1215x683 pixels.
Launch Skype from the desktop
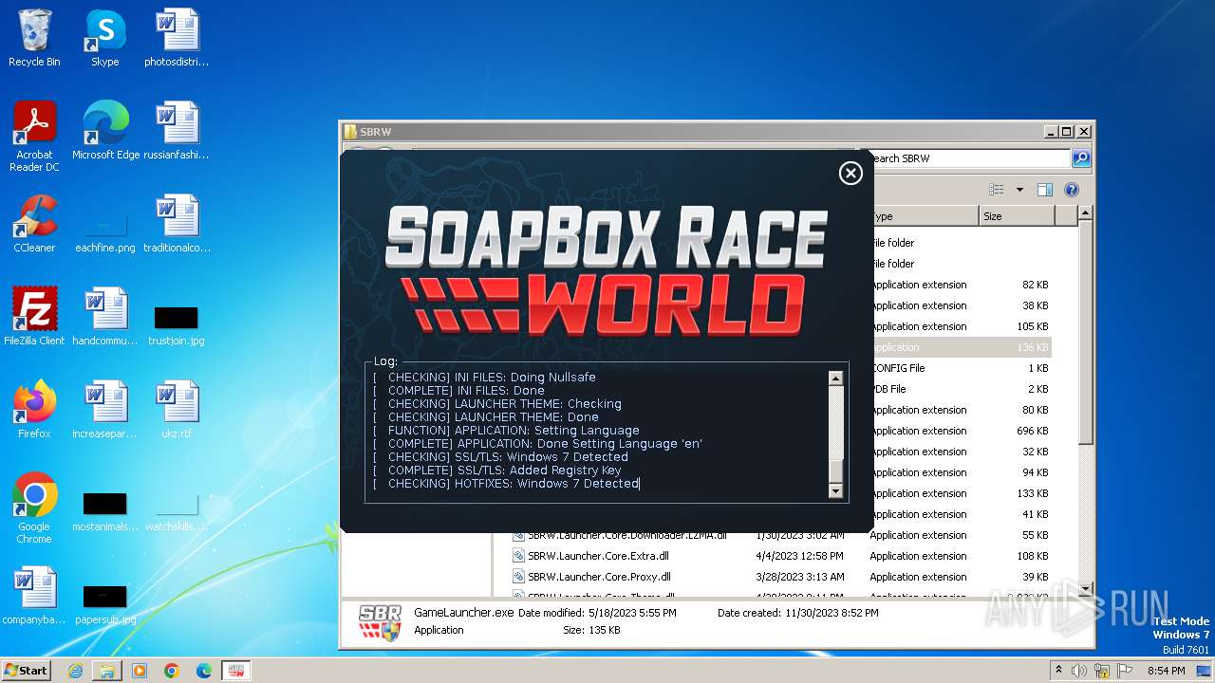[105, 39]
